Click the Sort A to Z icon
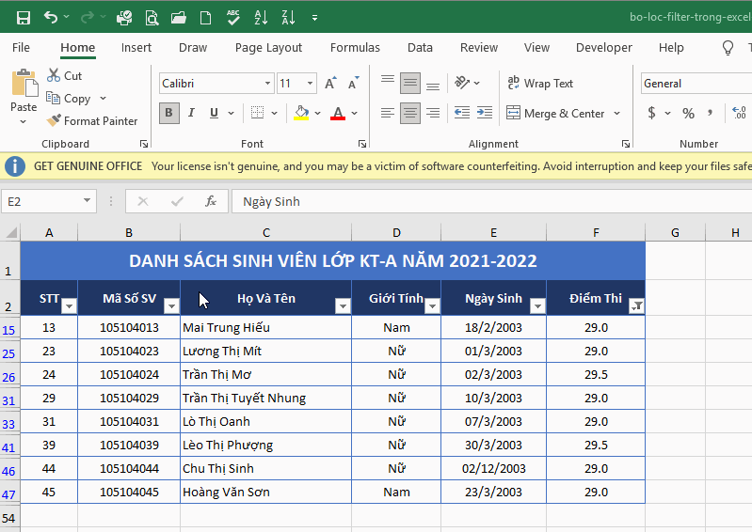This screenshot has height=532, width=752. point(261,18)
